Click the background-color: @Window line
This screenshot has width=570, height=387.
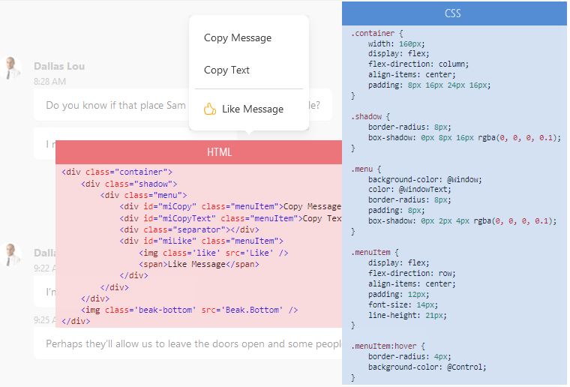425,179
